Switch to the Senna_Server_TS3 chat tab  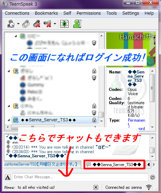click(x=114, y=164)
